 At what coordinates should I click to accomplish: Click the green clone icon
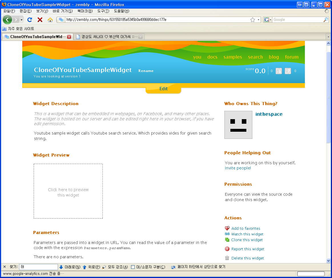(x=227, y=240)
